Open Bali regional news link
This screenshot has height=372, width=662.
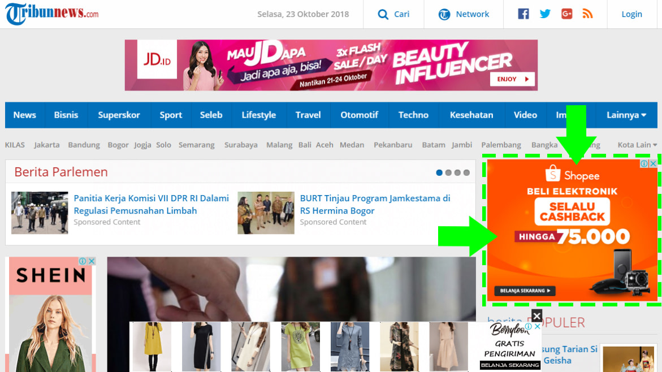pos(305,145)
